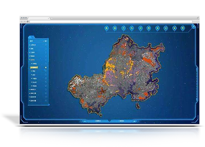Click the leftmost circular icon in top toolbar

click(x=107, y=28)
